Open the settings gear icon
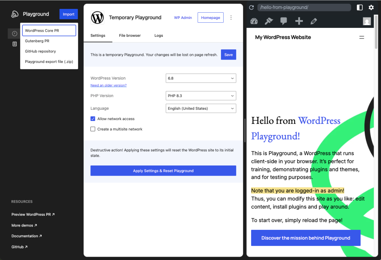The height and width of the screenshot is (260, 381). (371, 7)
